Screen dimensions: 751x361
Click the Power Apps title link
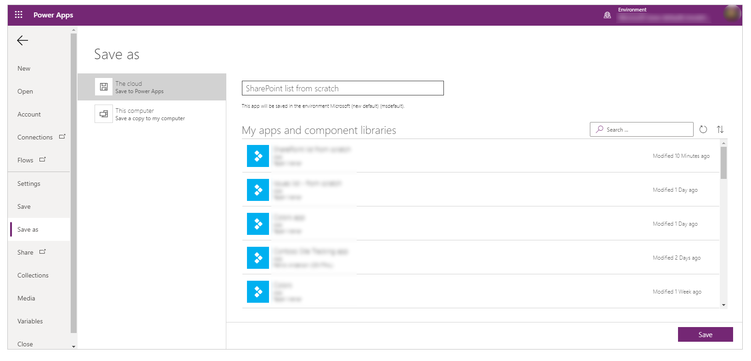point(53,15)
